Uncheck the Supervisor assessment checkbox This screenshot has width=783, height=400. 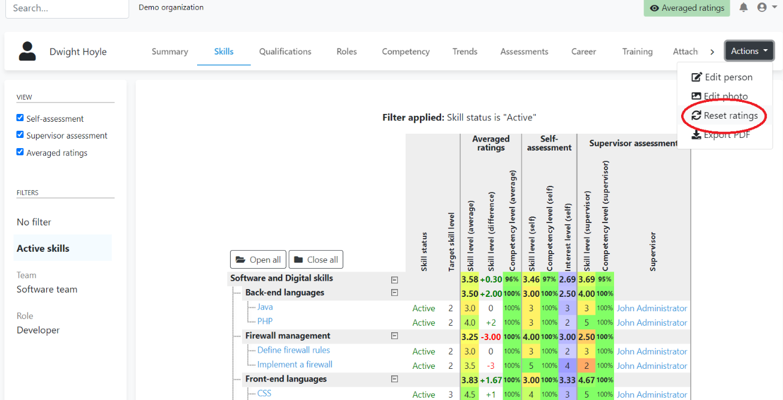[20, 135]
